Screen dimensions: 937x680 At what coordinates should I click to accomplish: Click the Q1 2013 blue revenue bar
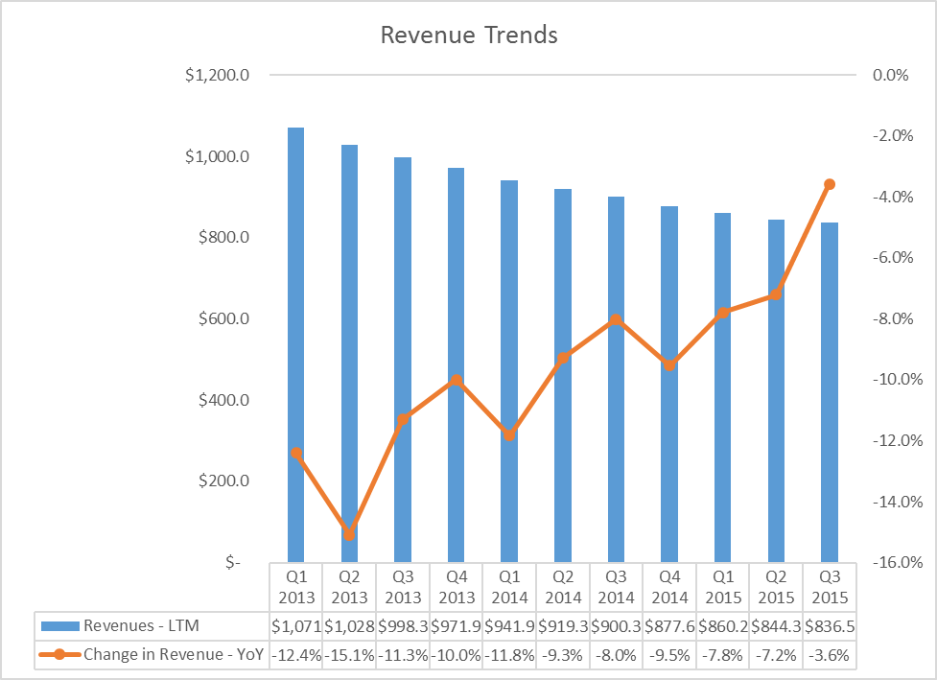coord(295,344)
